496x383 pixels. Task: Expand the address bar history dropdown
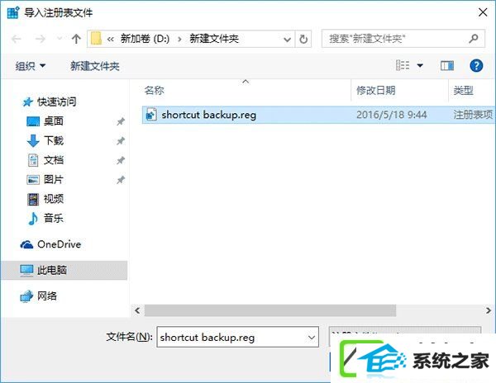pyautogui.click(x=287, y=40)
